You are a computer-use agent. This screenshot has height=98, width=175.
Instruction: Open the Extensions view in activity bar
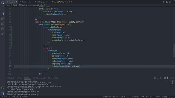click(3, 23)
